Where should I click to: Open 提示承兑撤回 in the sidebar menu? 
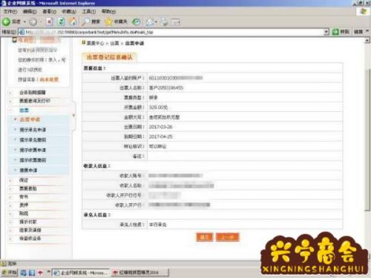click(x=33, y=140)
